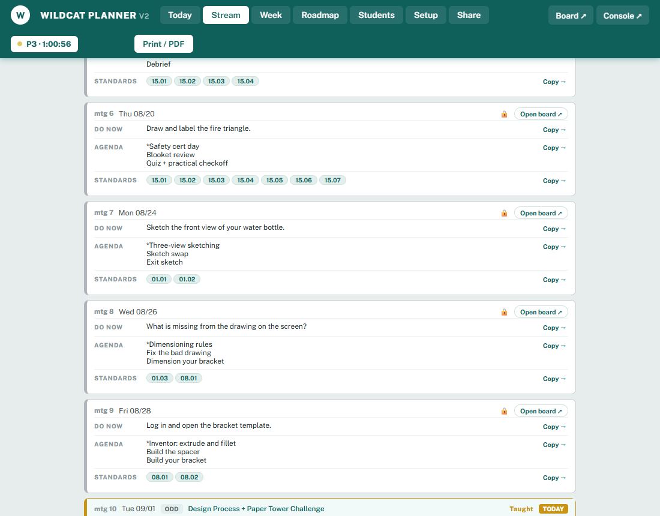This screenshot has height=516, width=660.
Task: Open the Students tab
Action: (376, 15)
